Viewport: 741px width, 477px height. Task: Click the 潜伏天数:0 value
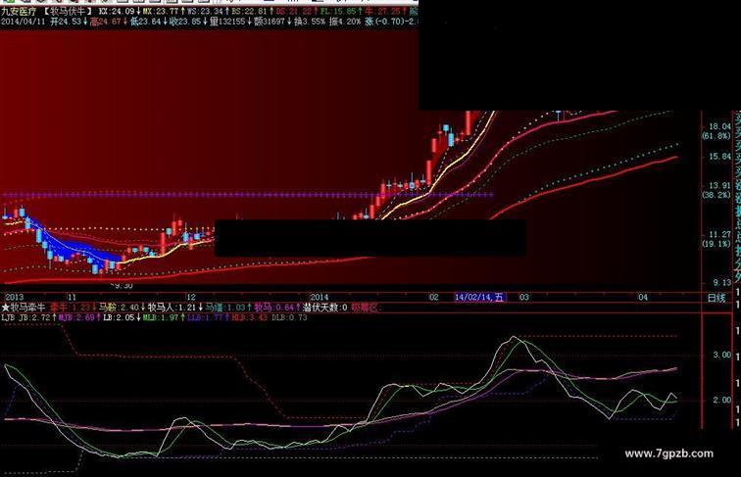(324, 308)
